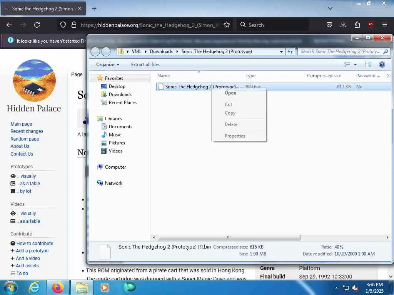Open Random page link
The width and height of the screenshot is (394, 295).
click(x=25, y=139)
